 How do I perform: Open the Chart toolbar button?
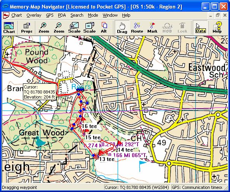(9, 28)
